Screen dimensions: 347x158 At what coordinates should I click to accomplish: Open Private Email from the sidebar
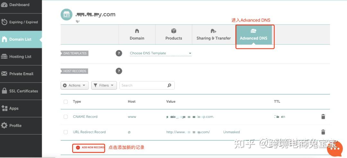click(21, 74)
